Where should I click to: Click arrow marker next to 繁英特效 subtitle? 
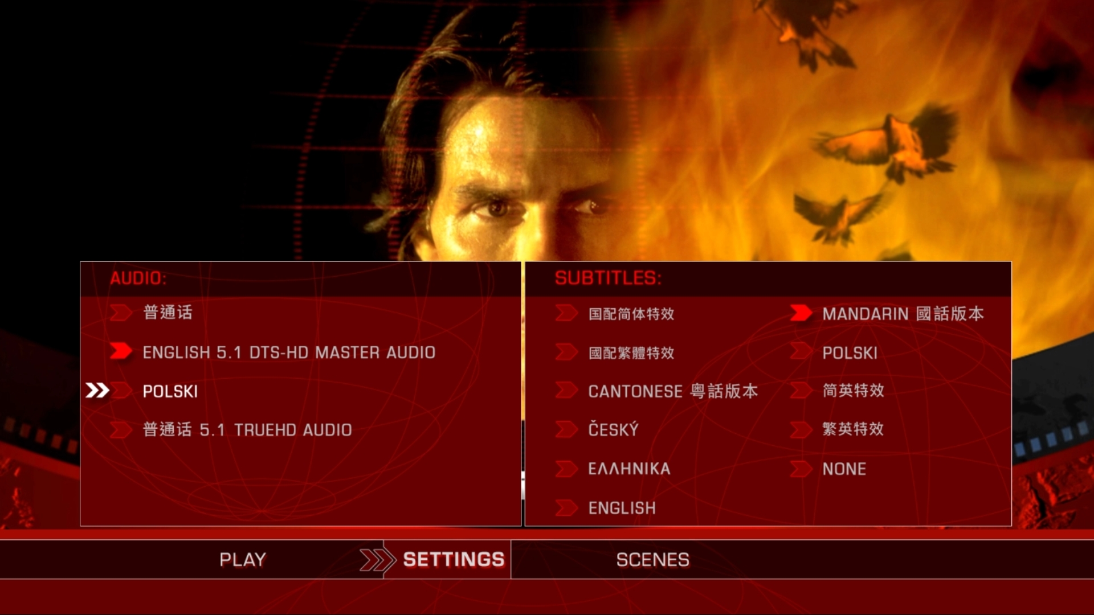(801, 429)
